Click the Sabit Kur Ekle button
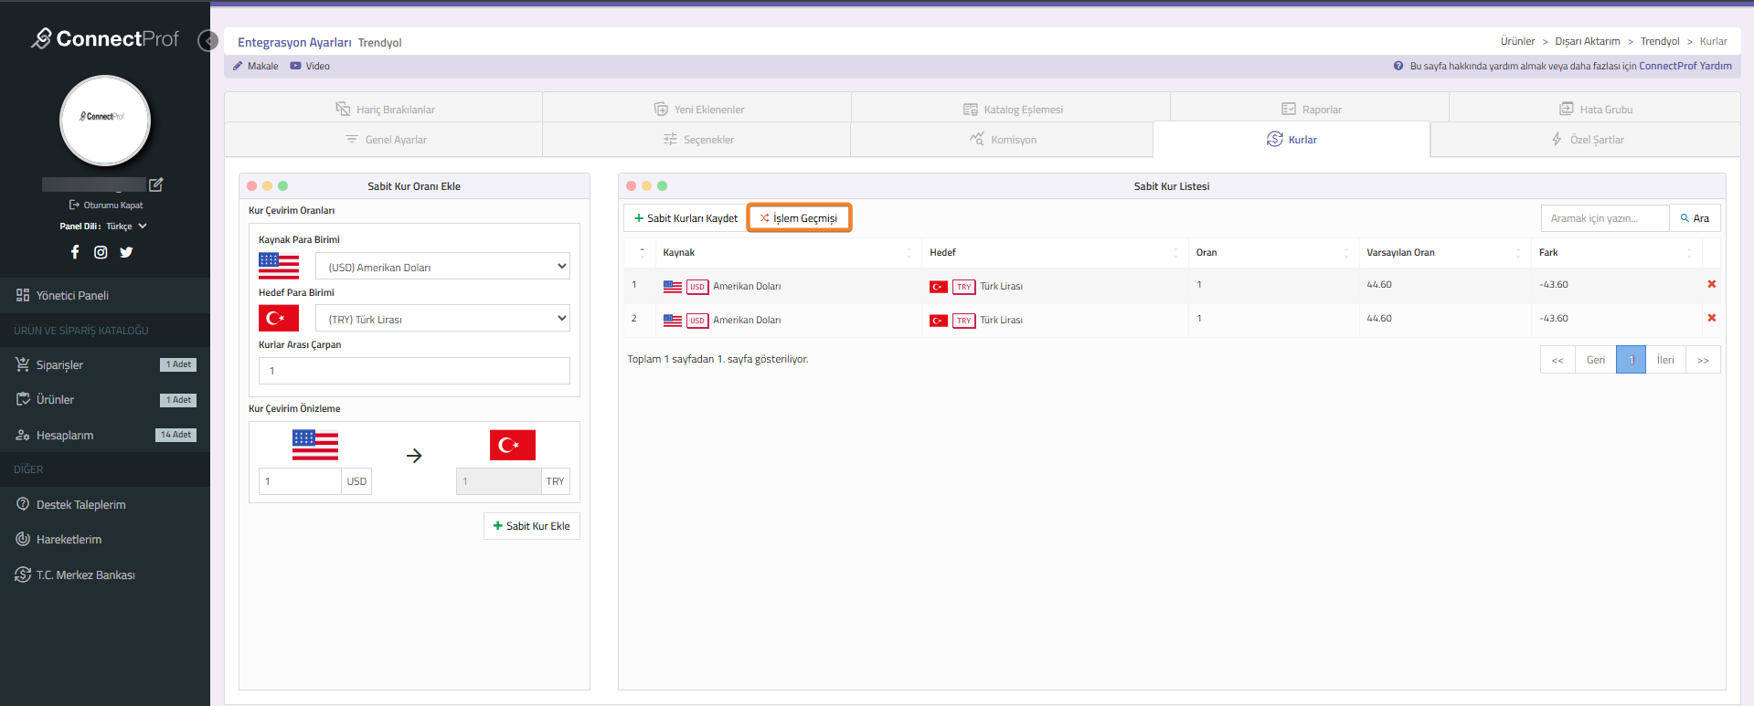This screenshot has height=706, width=1754. tap(531, 526)
